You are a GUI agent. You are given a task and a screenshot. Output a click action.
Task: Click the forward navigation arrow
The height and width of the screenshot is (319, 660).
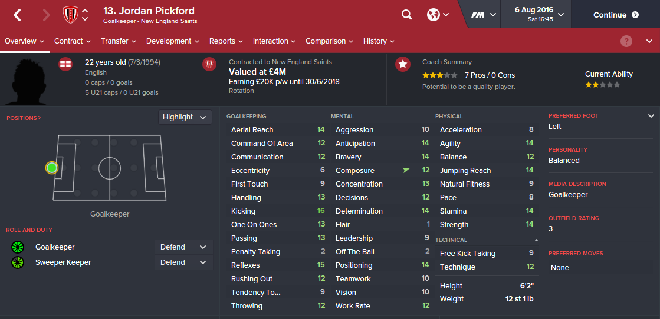pos(47,15)
